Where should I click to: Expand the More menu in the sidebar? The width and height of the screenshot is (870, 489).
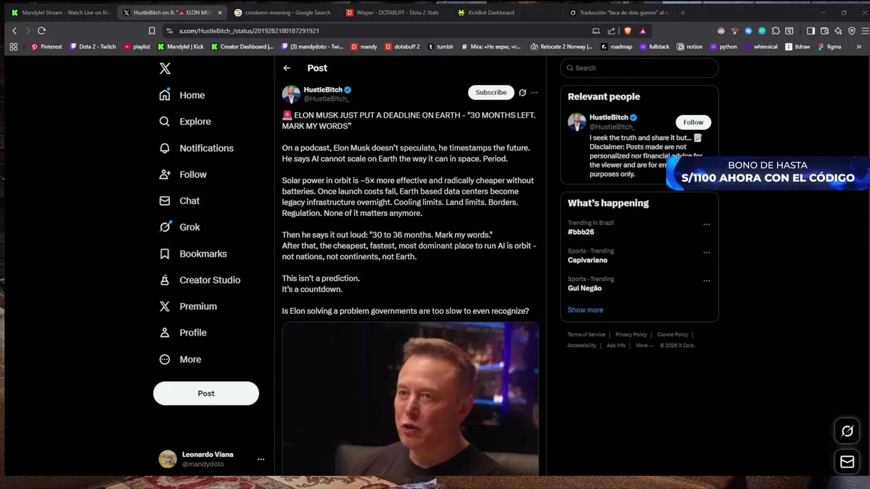tap(179, 359)
